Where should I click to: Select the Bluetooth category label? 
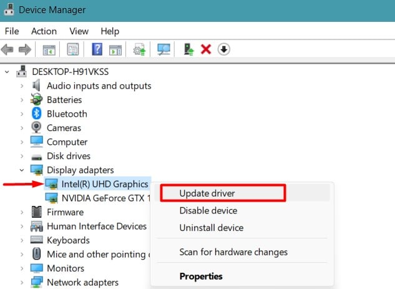(67, 114)
